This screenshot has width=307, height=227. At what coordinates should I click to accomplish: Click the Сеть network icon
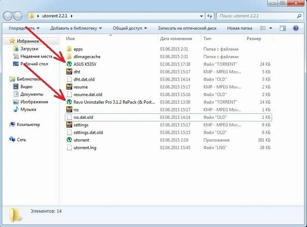[x=12, y=139]
